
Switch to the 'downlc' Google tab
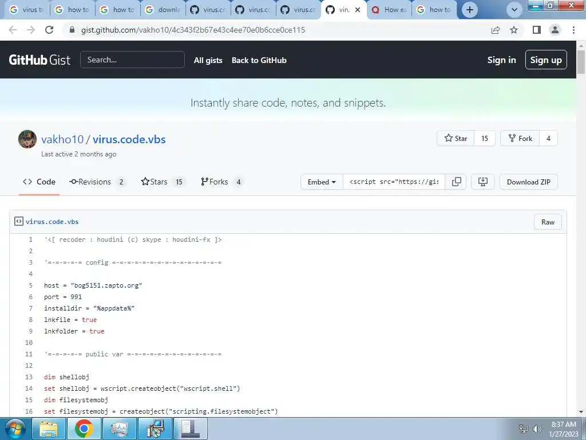click(163, 10)
